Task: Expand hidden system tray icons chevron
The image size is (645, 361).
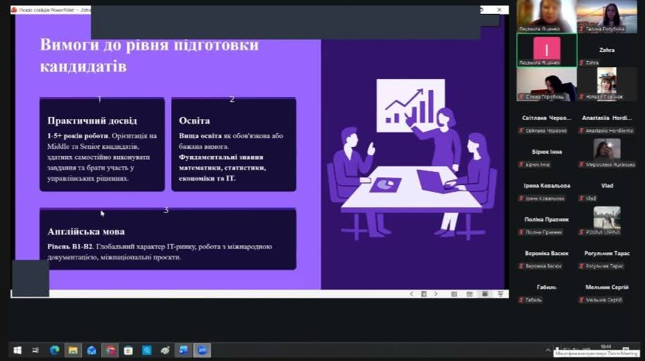Action: pyautogui.click(x=548, y=351)
